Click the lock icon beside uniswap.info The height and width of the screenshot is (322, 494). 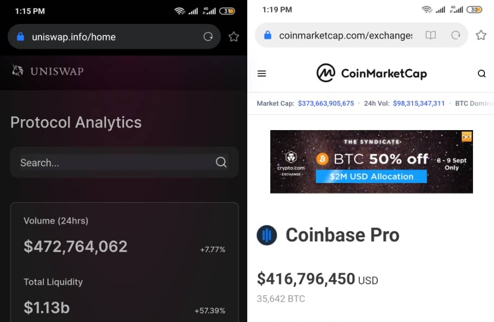[20, 37]
